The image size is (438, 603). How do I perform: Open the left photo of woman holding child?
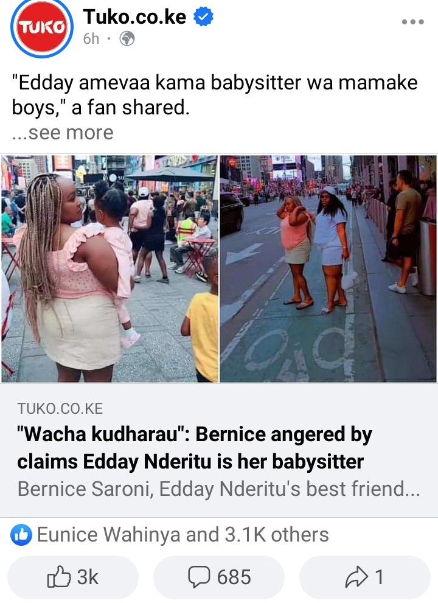point(109,268)
